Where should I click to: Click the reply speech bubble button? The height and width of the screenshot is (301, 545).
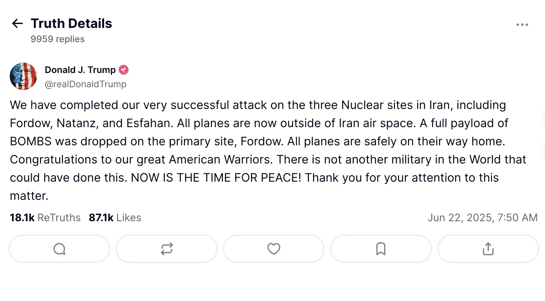59,249
